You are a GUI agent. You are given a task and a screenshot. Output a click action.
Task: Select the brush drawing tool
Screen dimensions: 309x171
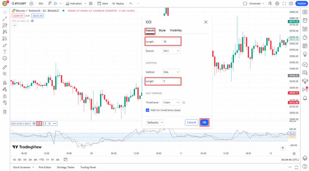coord(5,45)
